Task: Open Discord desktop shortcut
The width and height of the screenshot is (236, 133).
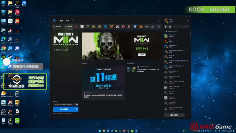Action: point(17,49)
